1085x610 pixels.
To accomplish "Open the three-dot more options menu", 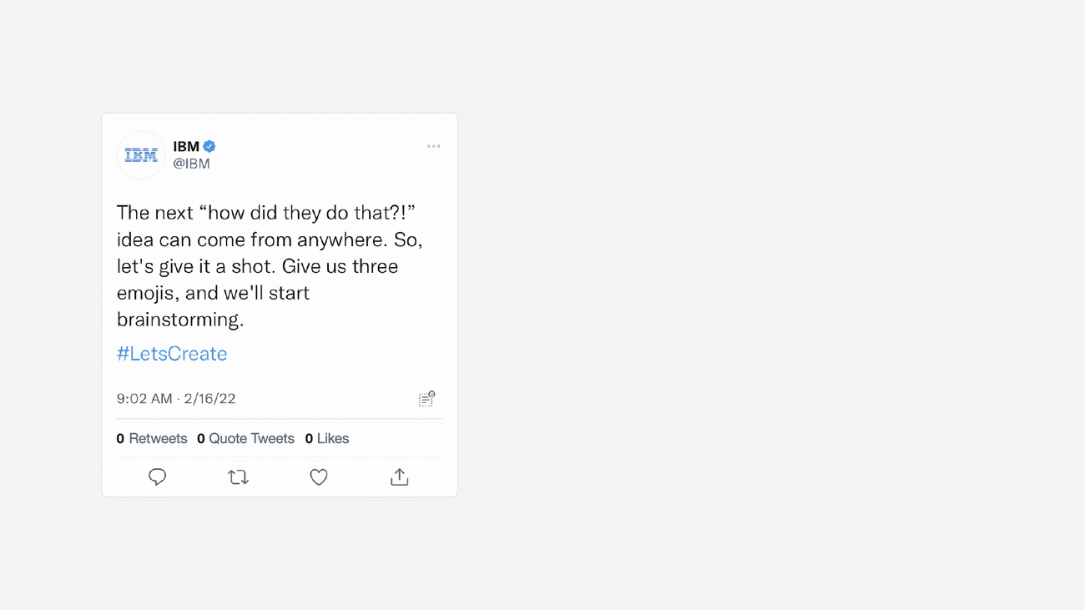I will 433,146.
